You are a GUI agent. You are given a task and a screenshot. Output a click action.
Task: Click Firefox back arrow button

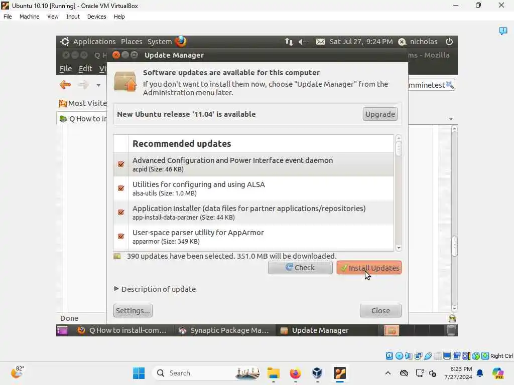point(66,85)
